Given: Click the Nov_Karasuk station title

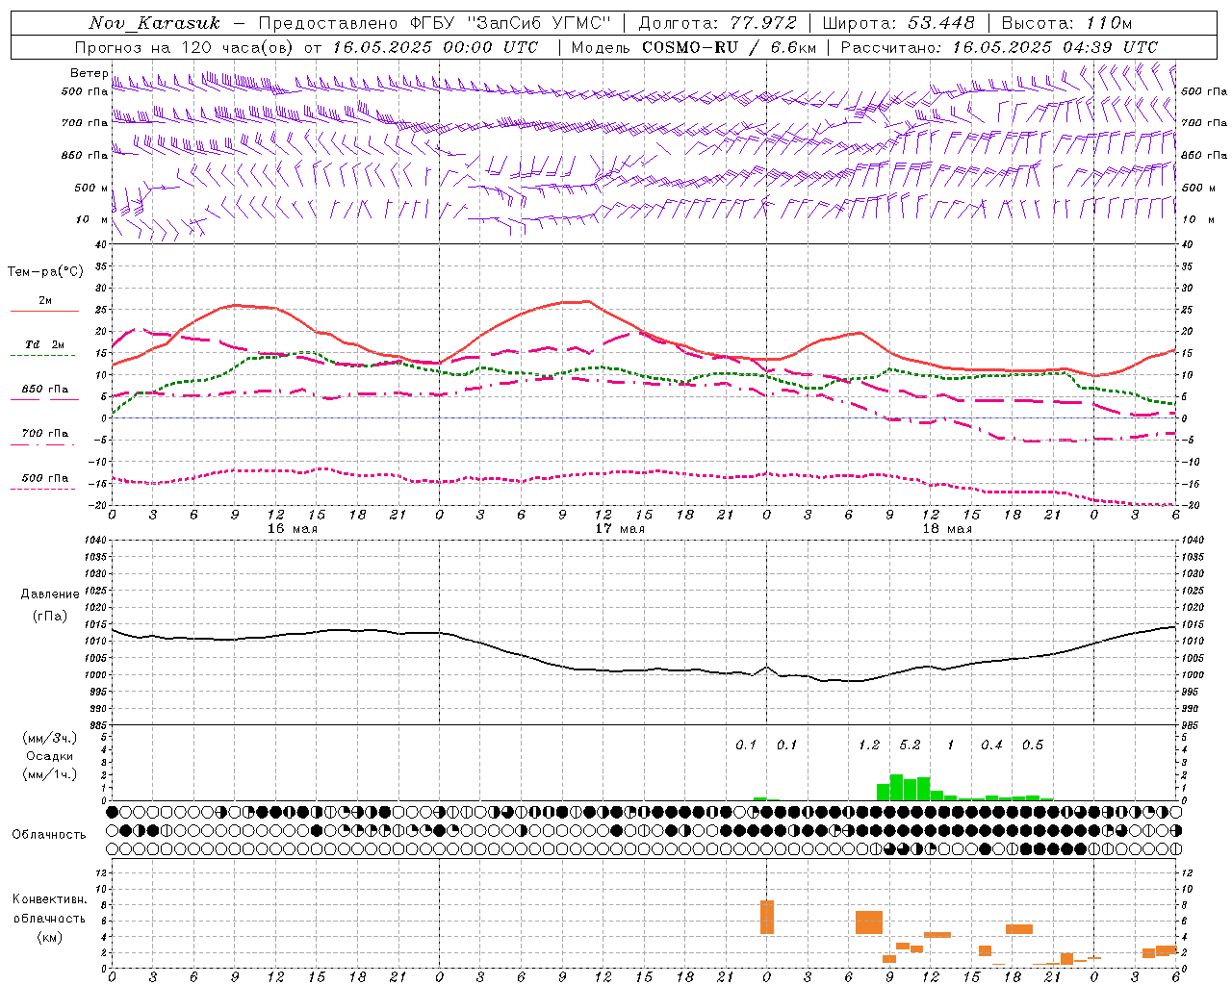Looking at the screenshot, I should coord(154,23).
